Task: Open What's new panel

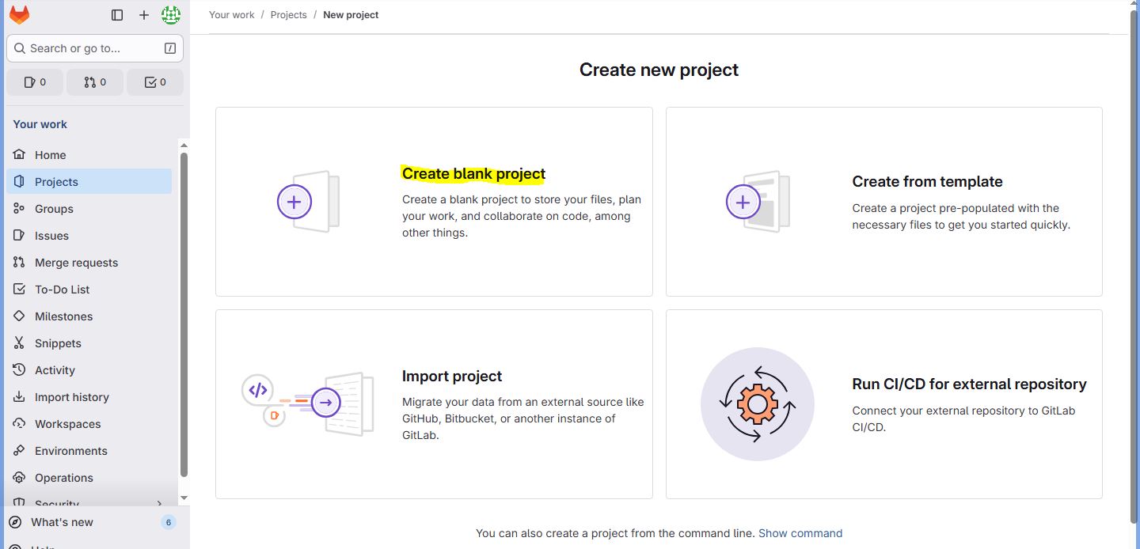Action: click(x=62, y=522)
